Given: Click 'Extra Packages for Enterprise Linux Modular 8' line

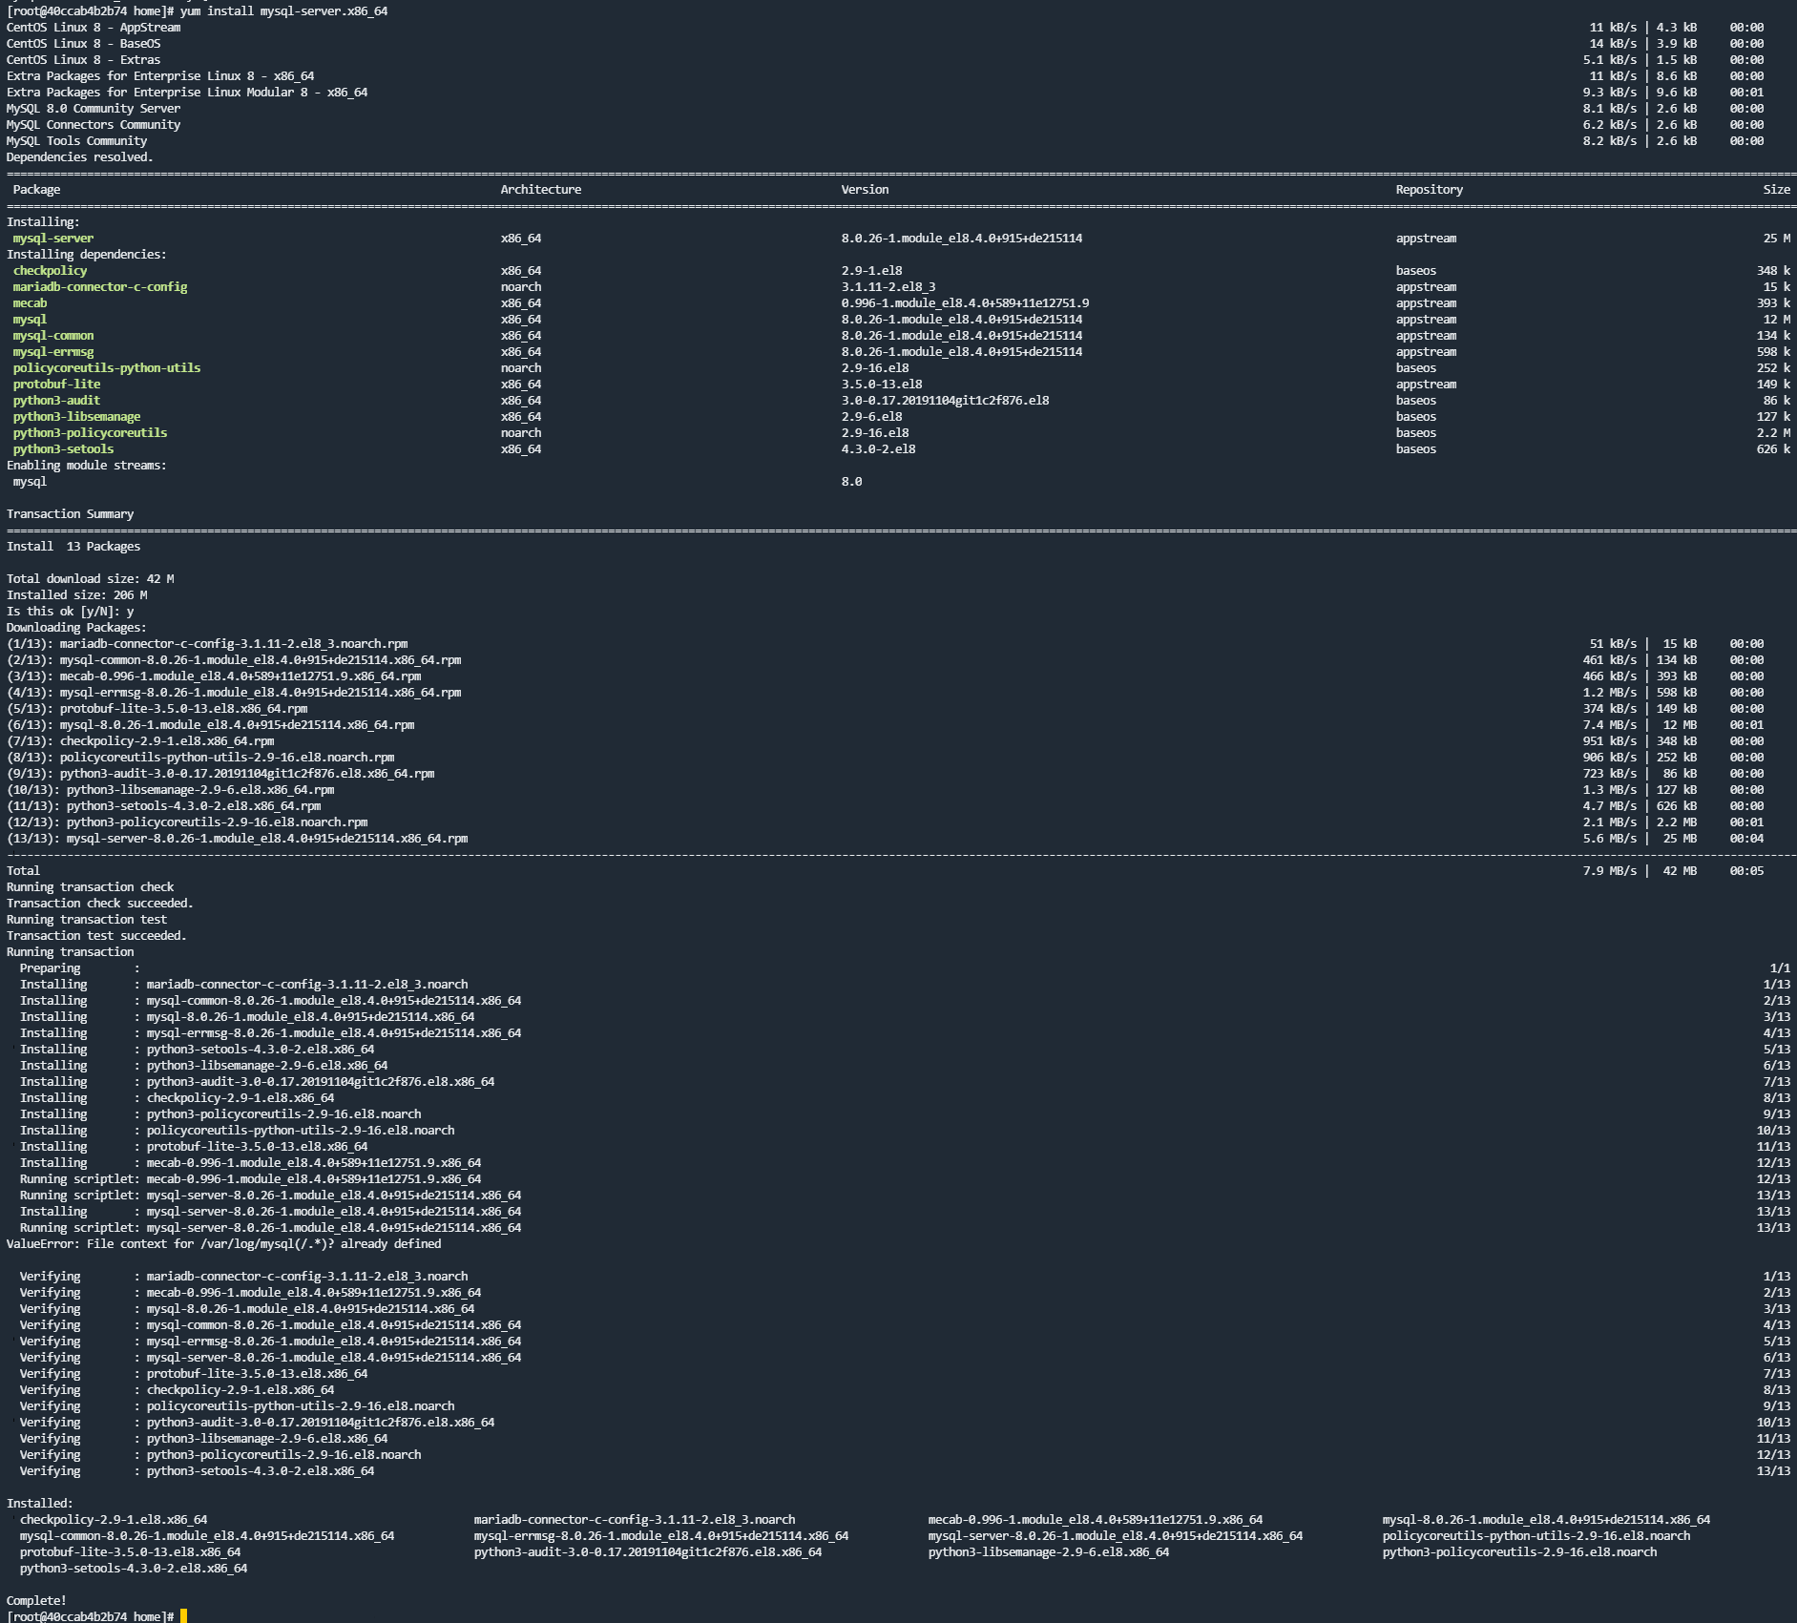Looking at the screenshot, I should [187, 93].
